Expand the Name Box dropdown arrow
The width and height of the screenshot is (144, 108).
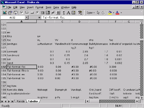point(26,17)
